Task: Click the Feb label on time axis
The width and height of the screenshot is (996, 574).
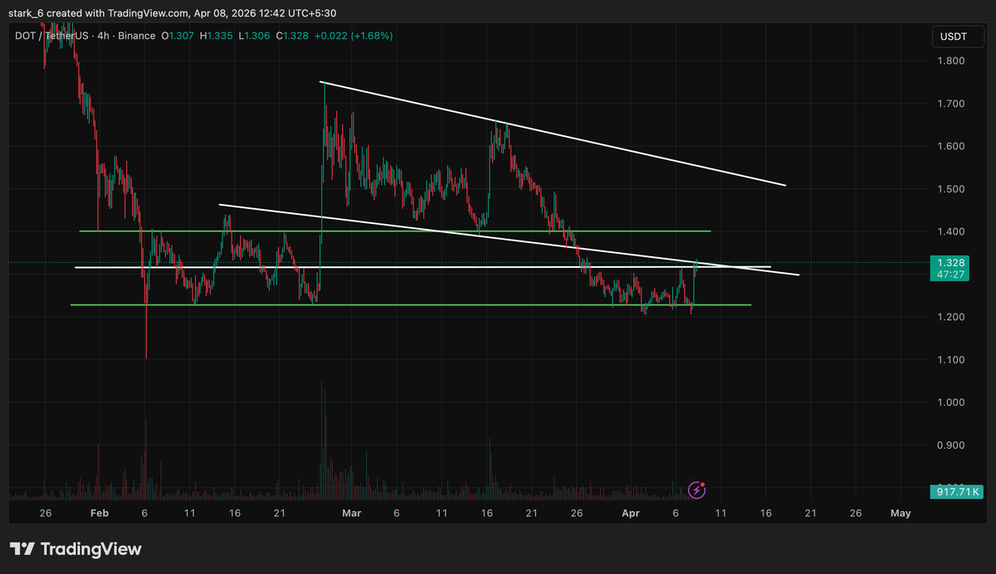Action: click(100, 513)
